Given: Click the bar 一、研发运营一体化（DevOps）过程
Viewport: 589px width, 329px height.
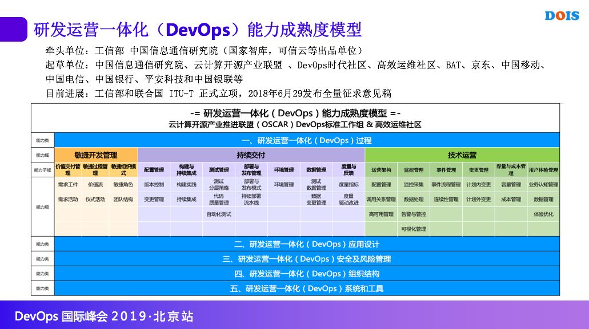Looking at the screenshot, I should coord(307,140).
